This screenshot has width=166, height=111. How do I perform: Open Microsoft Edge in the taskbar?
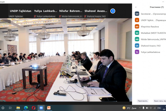pyautogui.click(x=26, y=108)
